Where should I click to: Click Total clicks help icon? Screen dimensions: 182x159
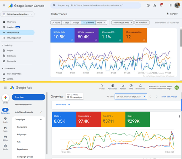click(72, 40)
